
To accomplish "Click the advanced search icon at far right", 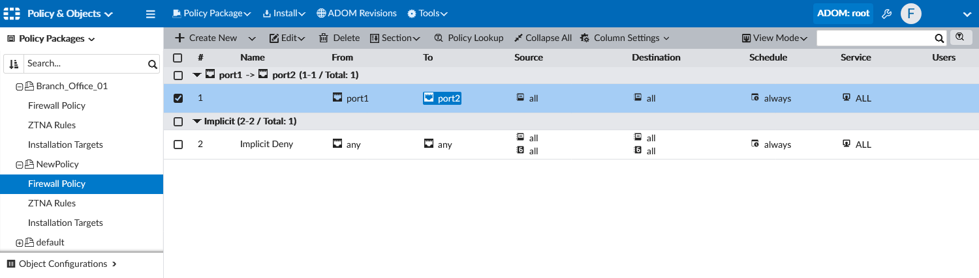I will 959,38.
